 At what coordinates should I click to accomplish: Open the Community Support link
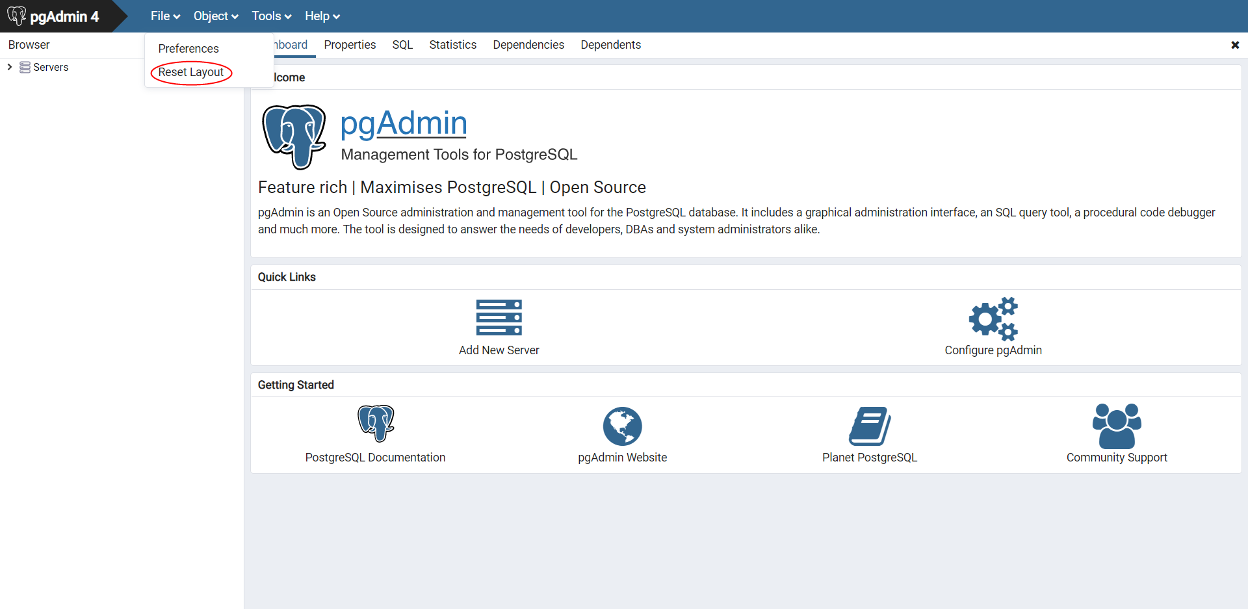pos(1117,458)
